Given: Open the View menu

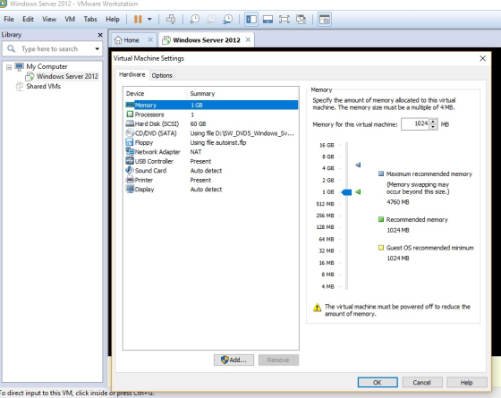Looking at the screenshot, I should pyautogui.click(x=49, y=19).
